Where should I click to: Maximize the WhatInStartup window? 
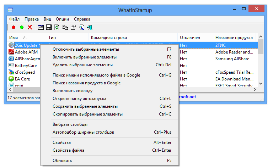[244, 9]
